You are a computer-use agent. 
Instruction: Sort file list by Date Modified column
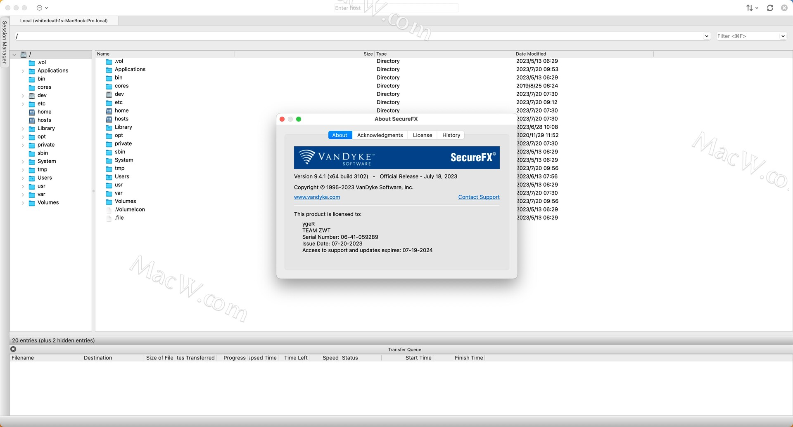pos(584,54)
